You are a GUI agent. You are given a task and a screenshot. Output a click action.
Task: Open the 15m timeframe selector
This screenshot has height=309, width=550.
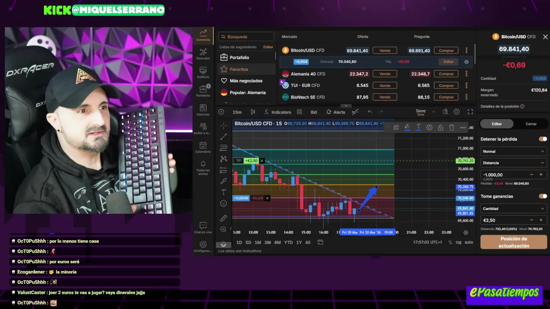(237, 112)
